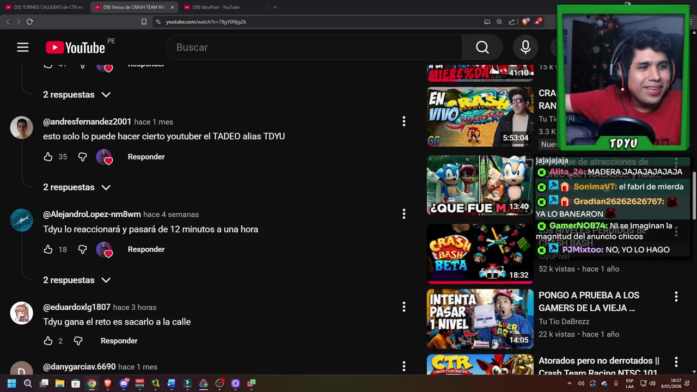Open more options for @danygarciav.6690's comment

point(403,366)
